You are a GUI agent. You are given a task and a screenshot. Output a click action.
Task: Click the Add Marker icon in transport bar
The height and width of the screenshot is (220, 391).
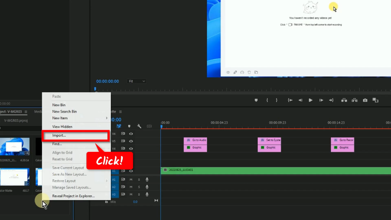tap(256, 100)
